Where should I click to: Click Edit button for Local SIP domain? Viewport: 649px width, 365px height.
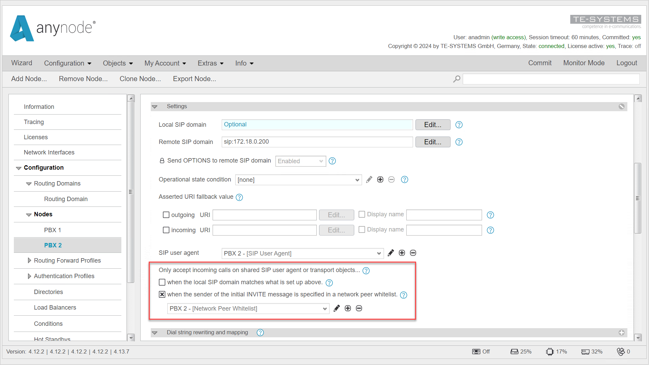[x=432, y=124]
